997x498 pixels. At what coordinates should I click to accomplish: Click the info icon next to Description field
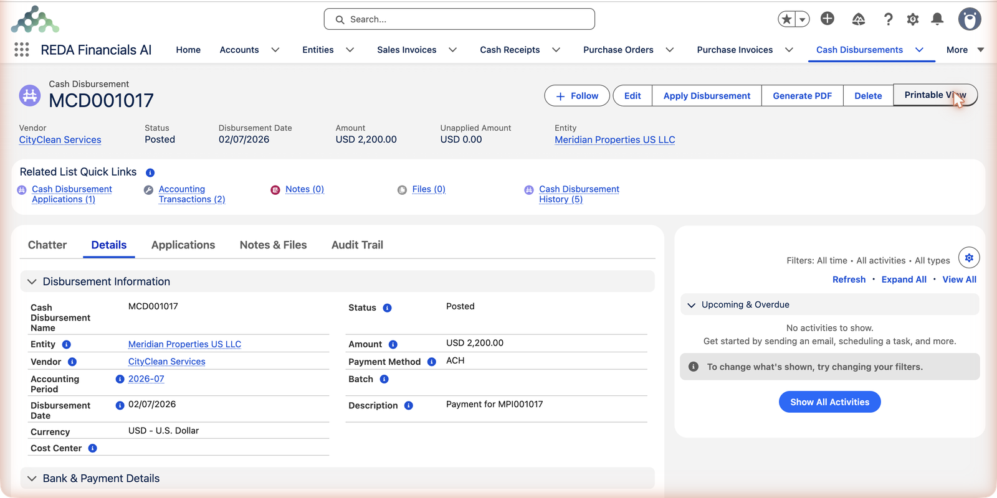(x=409, y=405)
